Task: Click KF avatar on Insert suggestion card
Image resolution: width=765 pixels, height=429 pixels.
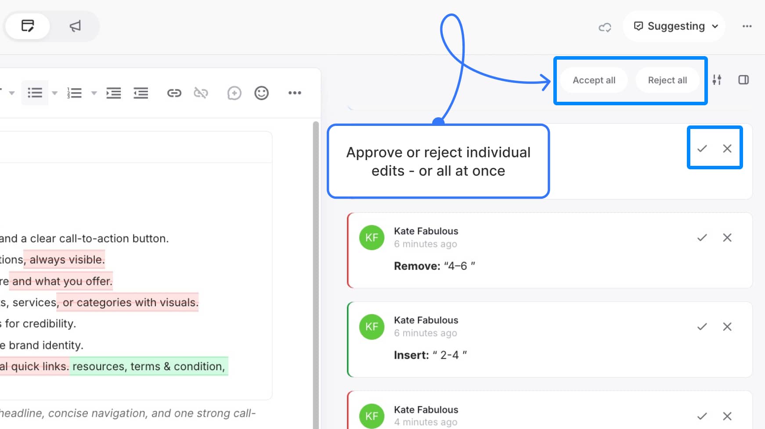Action: 372,327
